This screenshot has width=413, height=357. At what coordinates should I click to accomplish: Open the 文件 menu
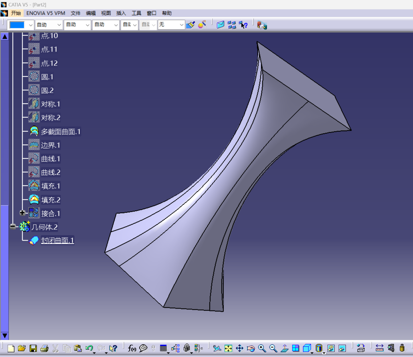[x=76, y=13]
